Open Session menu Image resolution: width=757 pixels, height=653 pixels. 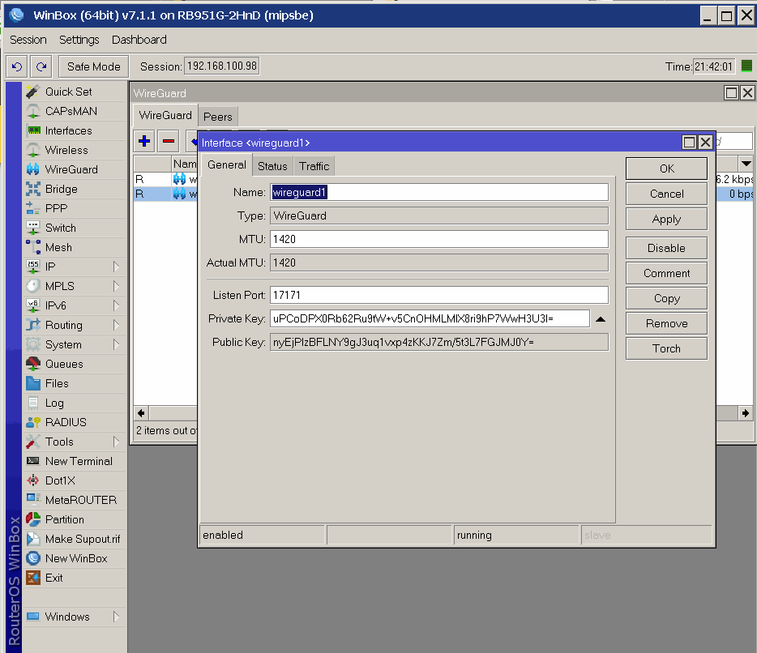click(28, 40)
